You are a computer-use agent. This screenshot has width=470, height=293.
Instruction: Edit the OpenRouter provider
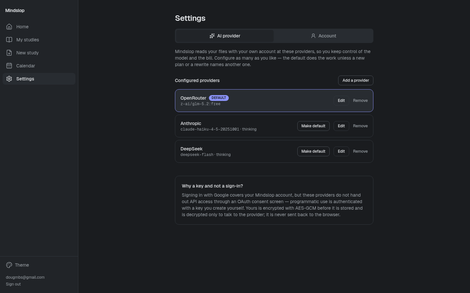click(x=341, y=101)
